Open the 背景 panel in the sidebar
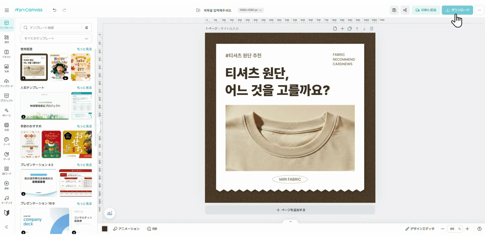Viewport: 485px width, 237px height. click(x=7, y=126)
